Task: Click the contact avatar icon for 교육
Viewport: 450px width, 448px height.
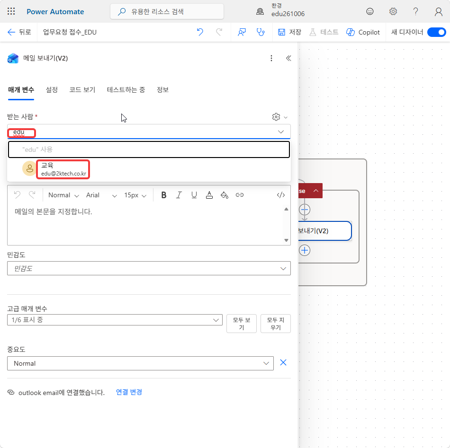Action: coord(29,168)
